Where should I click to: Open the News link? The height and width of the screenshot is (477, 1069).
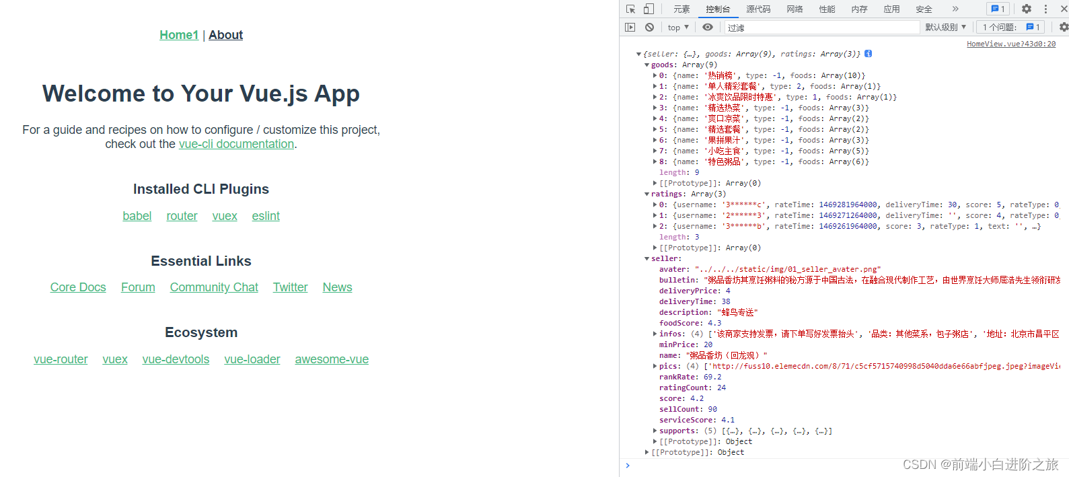(x=337, y=287)
